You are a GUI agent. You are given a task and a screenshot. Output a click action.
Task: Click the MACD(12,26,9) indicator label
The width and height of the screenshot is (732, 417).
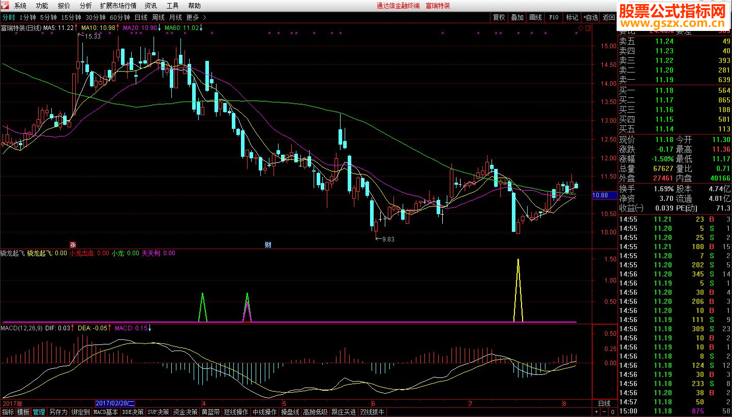pos(22,328)
